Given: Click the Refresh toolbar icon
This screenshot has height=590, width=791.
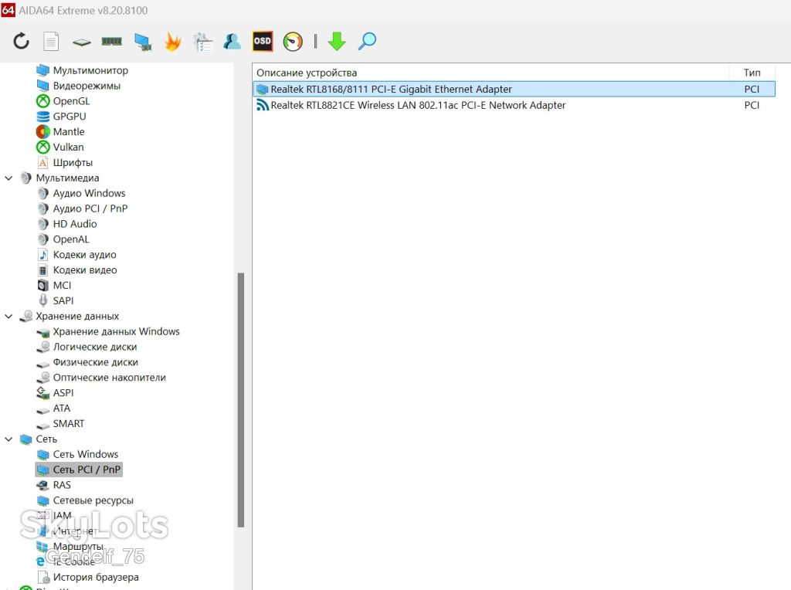Looking at the screenshot, I should (x=21, y=41).
